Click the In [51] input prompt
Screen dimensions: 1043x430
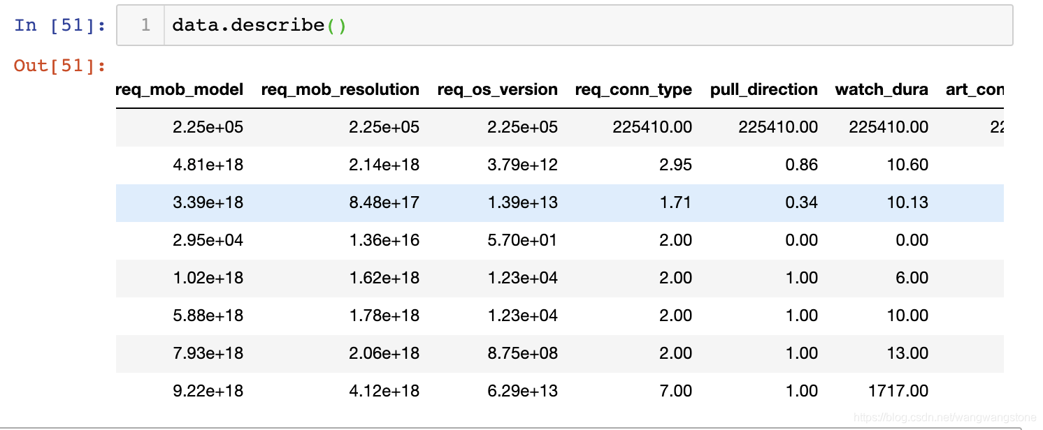60,26
